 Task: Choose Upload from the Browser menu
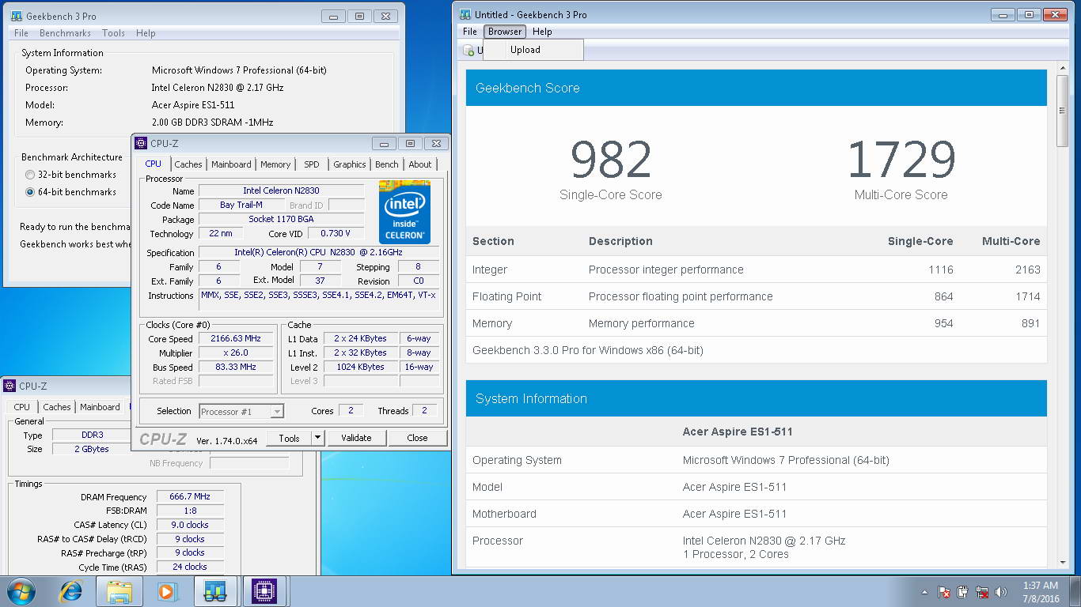534,49
